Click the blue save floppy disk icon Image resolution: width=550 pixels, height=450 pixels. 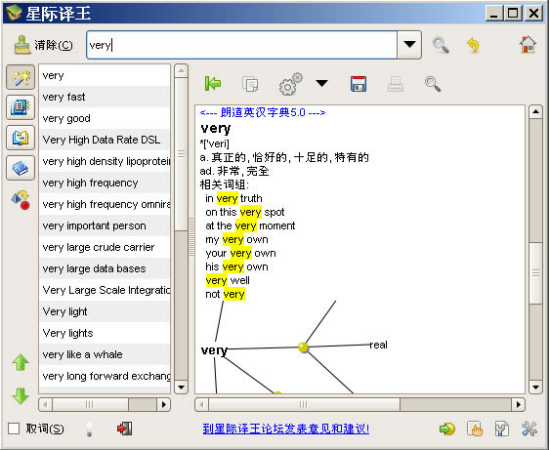pyautogui.click(x=359, y=84)
